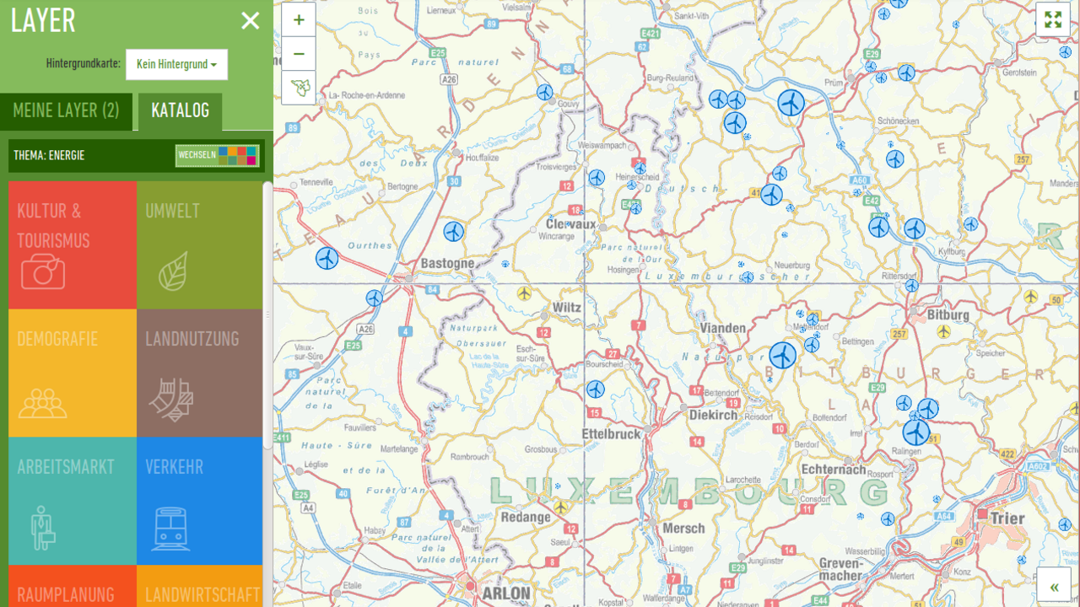This screenshot has height=607, width=1080.
Task: Collapse panel with double-chevron button
Action: (1054, 587)
